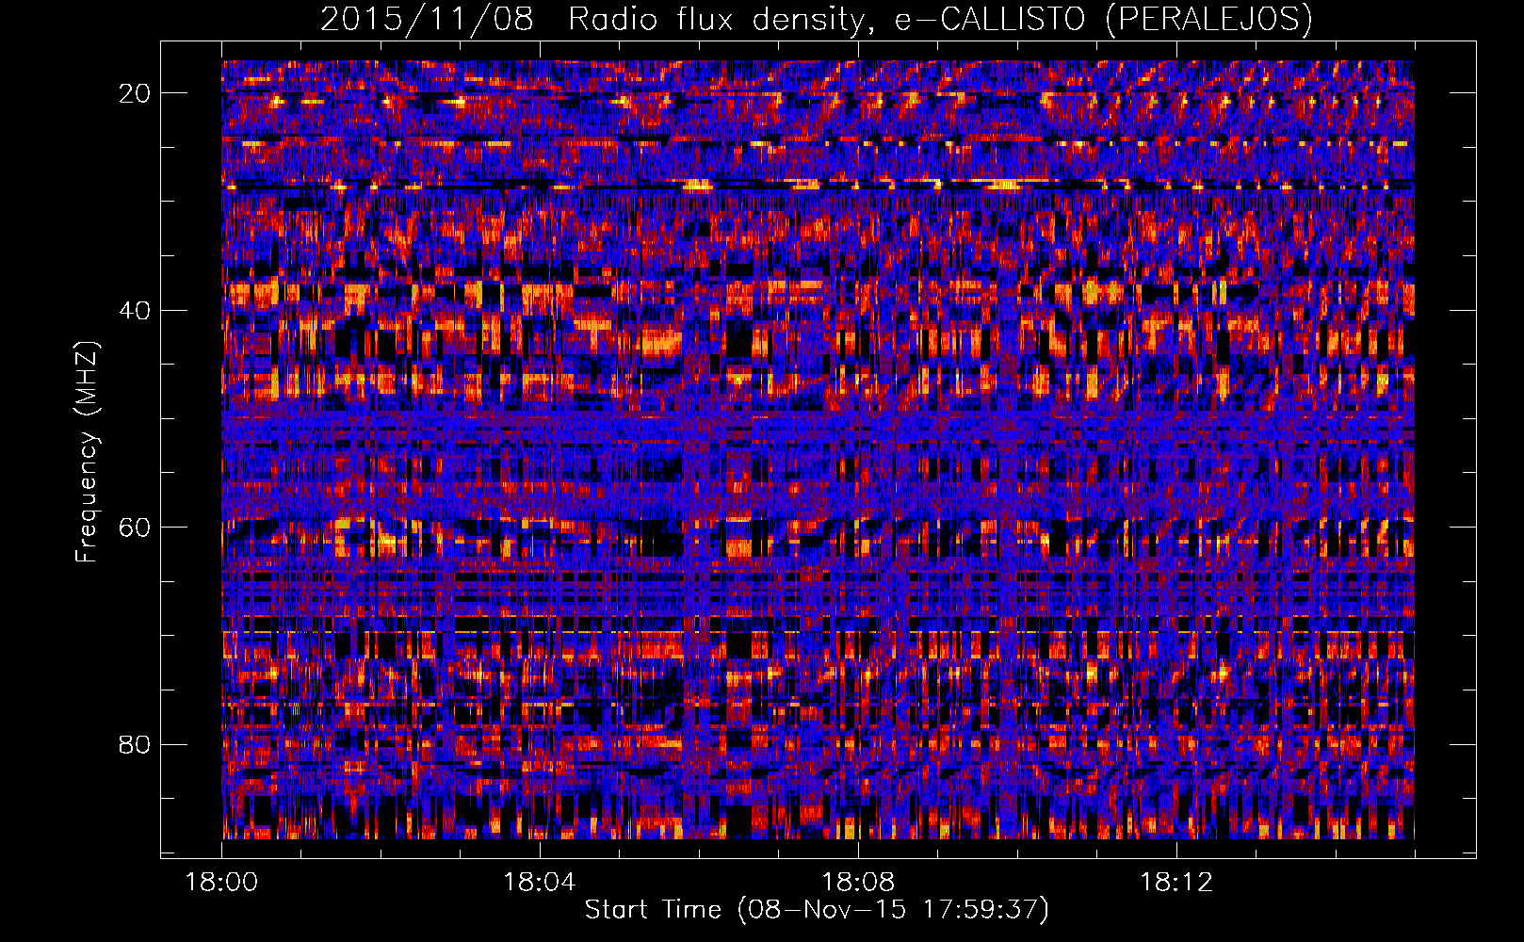Select the '80' frequency tick label
This screenshot has width=1524, height=942.
136,744
